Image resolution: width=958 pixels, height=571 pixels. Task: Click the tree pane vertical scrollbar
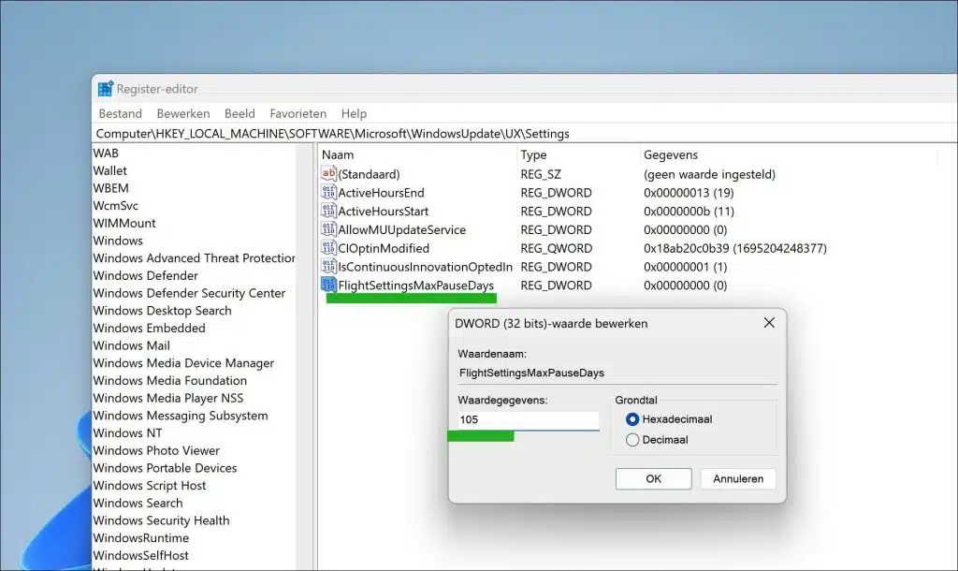305,357
